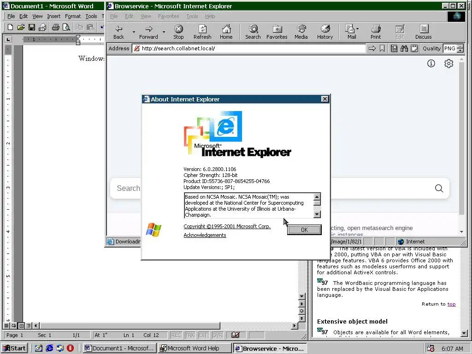
Task: Click the framed bookmark icon left of binoculars
Action: (394, 48)
